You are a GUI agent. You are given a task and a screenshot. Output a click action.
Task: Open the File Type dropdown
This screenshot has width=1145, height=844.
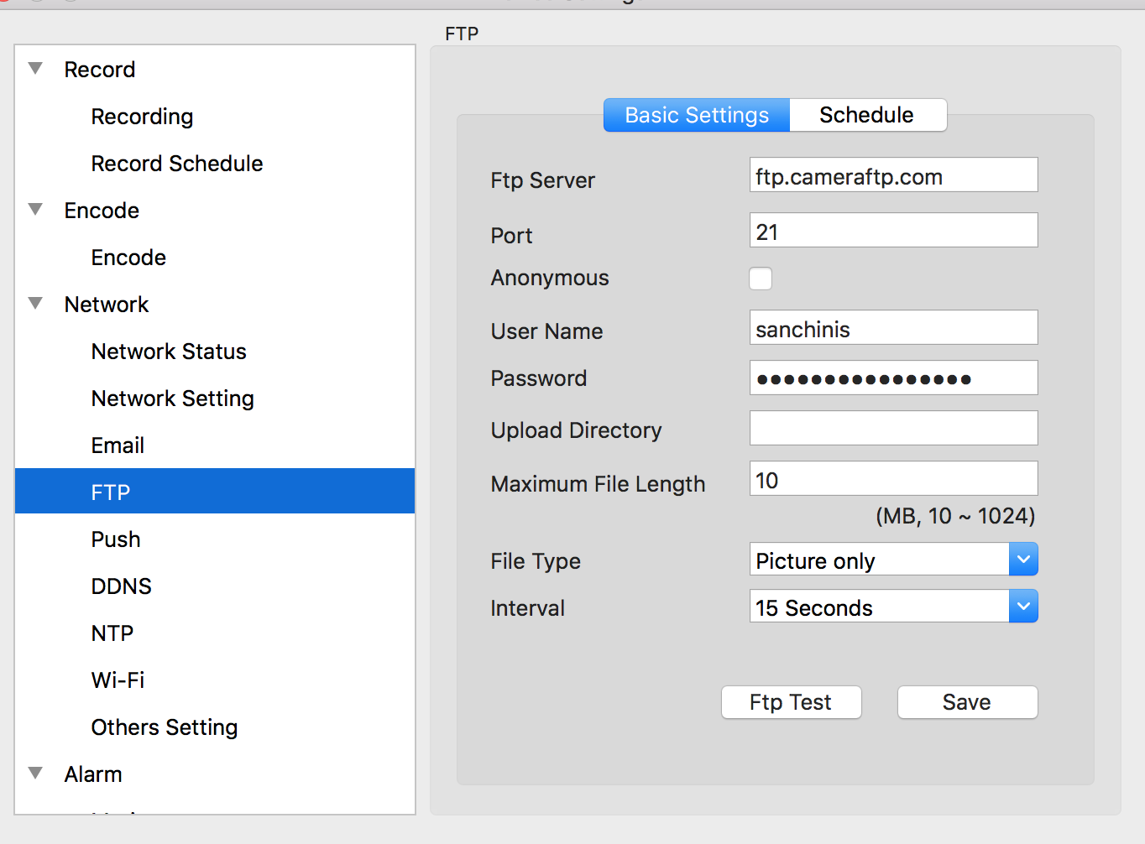(1022, 560)
